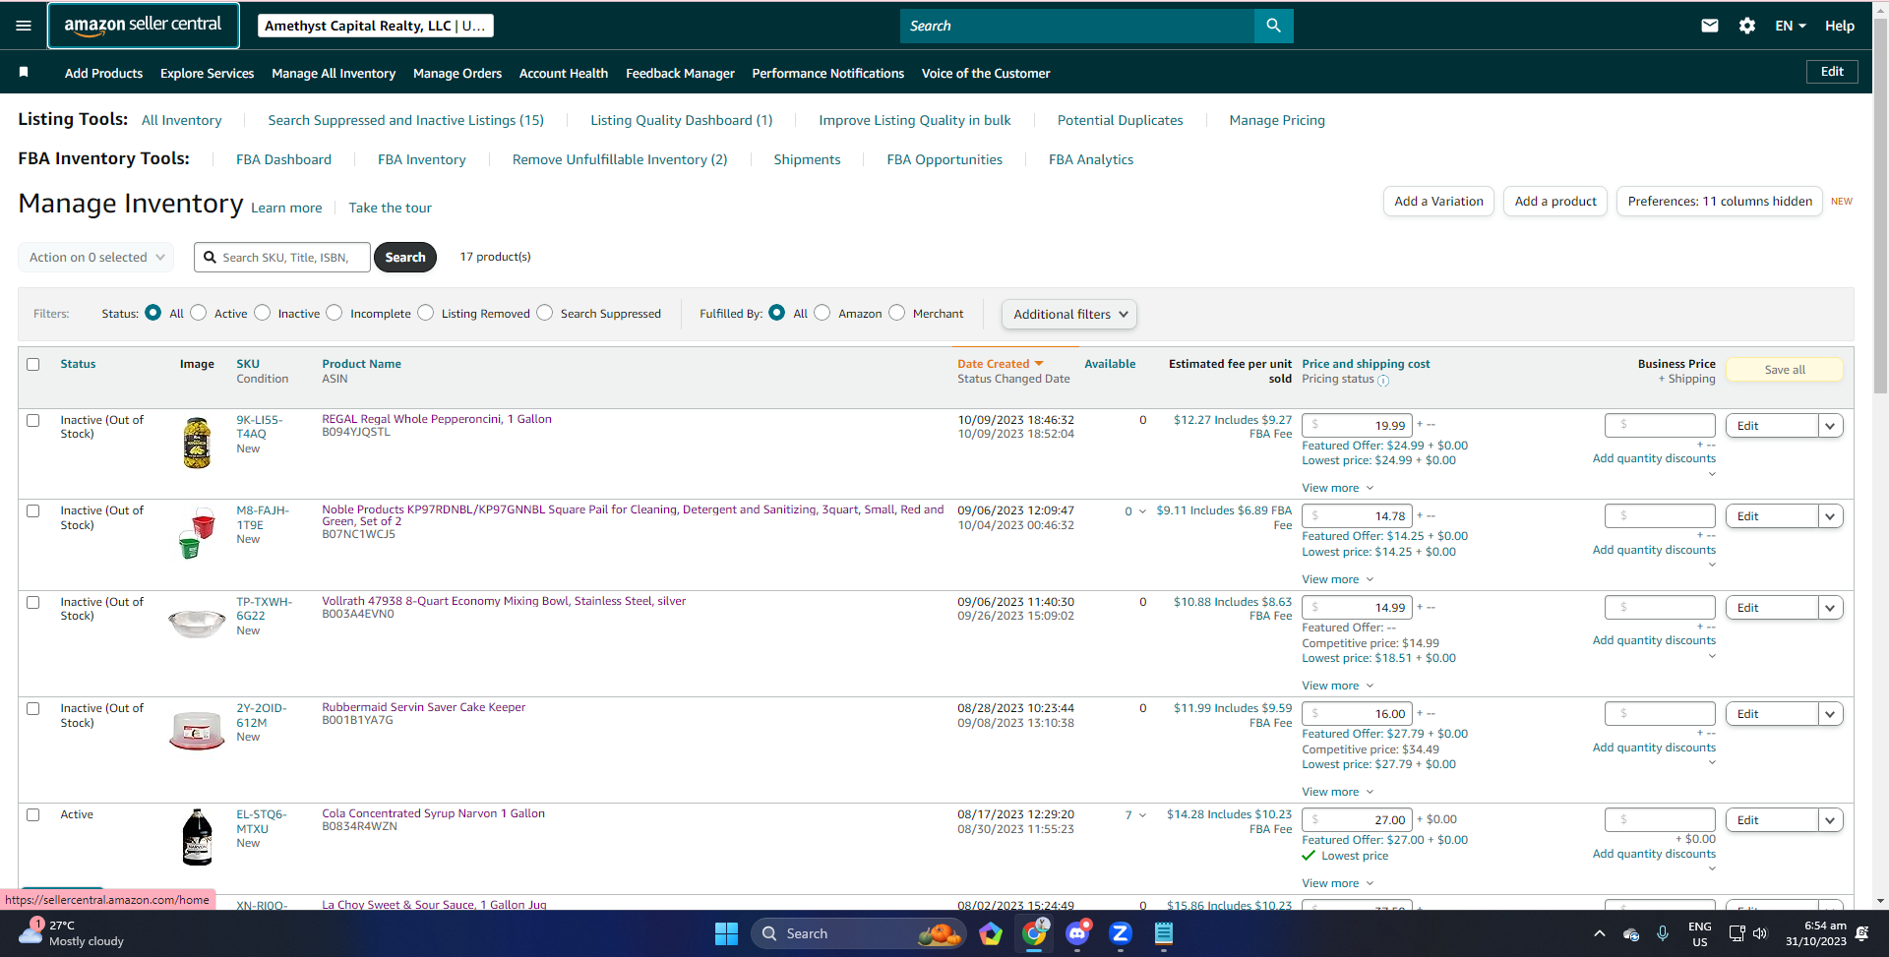Click the weather widget on taskbar
The image size is (1889, 957).
pos(71,933)
